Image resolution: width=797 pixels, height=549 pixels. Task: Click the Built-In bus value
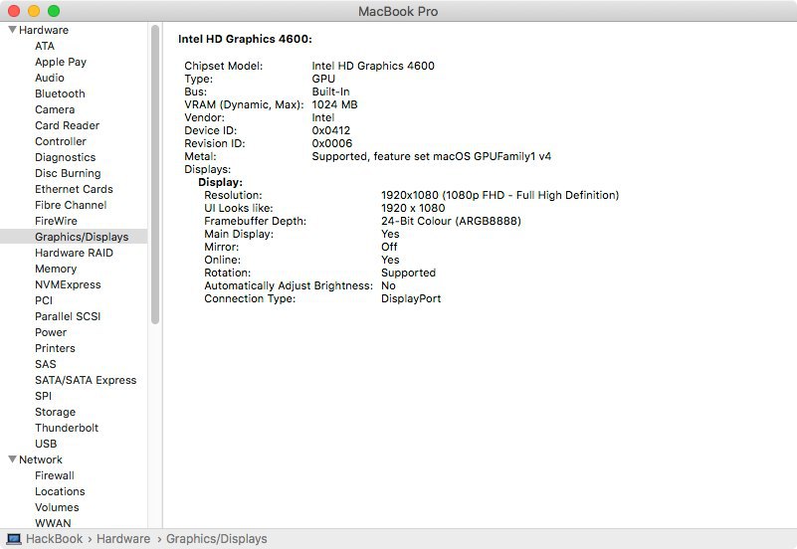tap(330, 91)
